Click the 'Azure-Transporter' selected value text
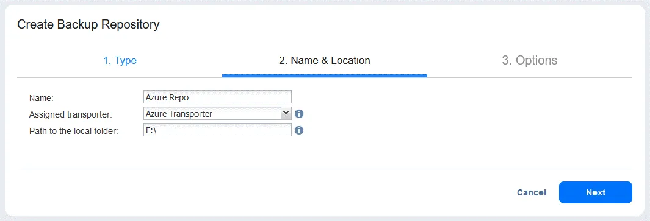This screenshot has width=650, height=221. [x=179, y=114]
